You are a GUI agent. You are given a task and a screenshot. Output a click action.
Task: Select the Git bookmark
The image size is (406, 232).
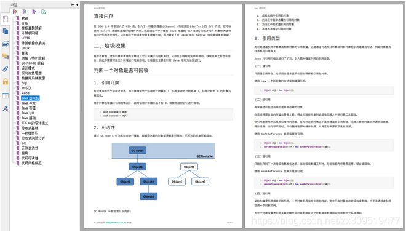[x=23, y=143]
